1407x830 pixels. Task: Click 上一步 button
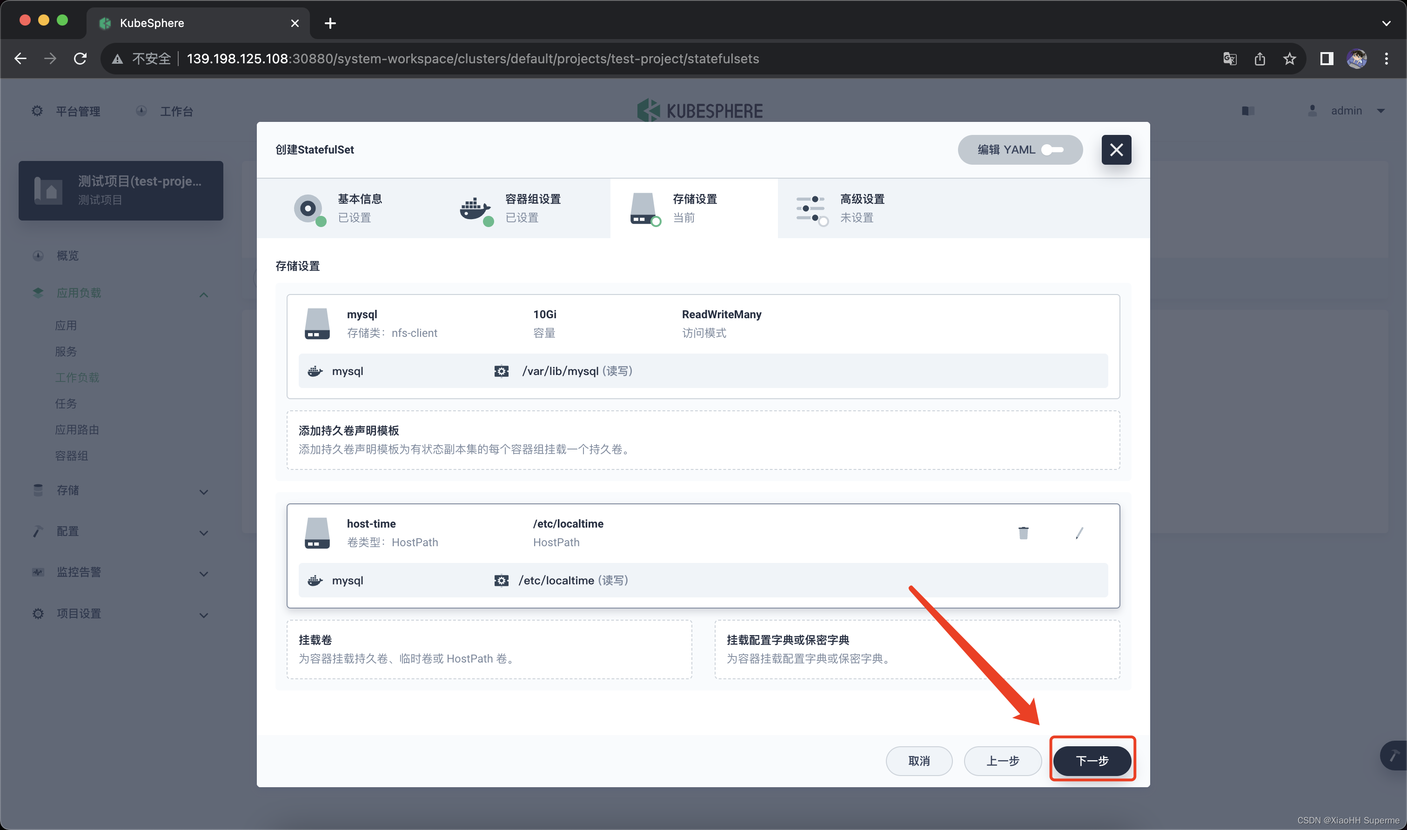pyautogui.click(x=1002, y=760)
